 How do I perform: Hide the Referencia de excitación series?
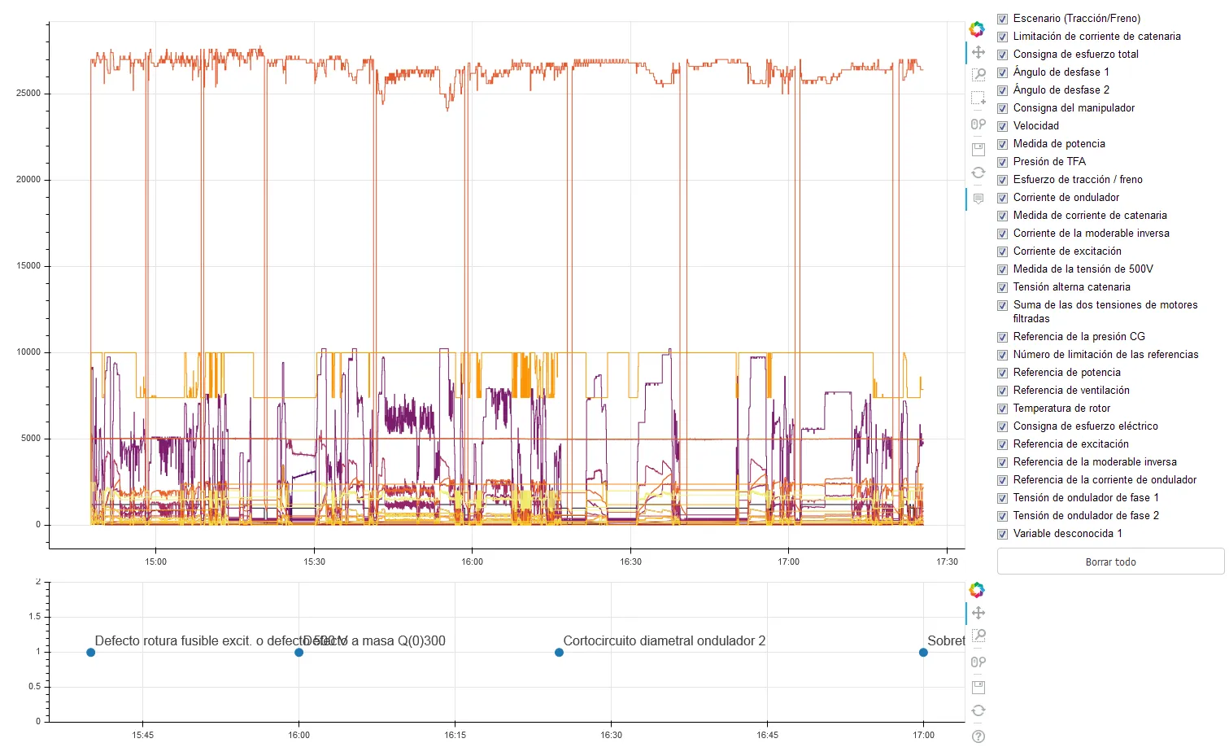[x=1003, y=444]
